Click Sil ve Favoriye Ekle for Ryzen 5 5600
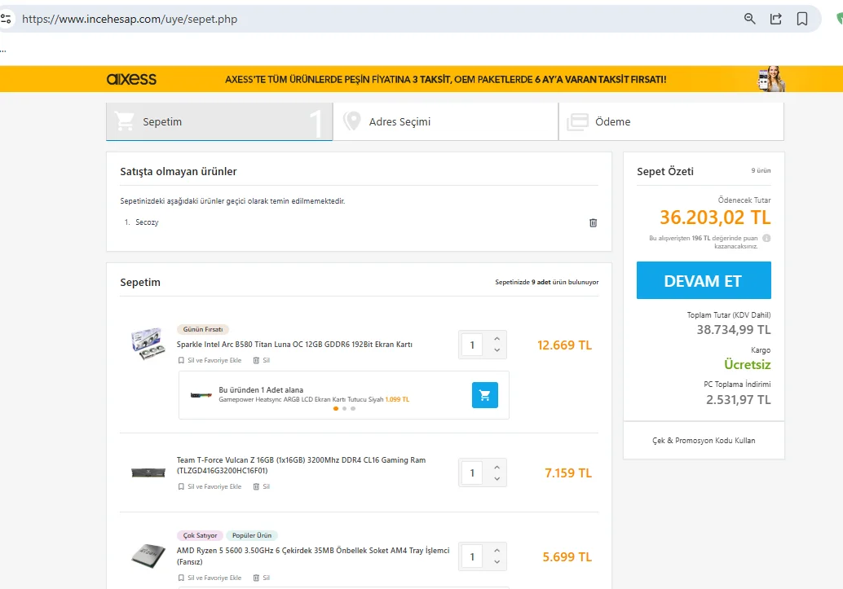 point(214,578)
